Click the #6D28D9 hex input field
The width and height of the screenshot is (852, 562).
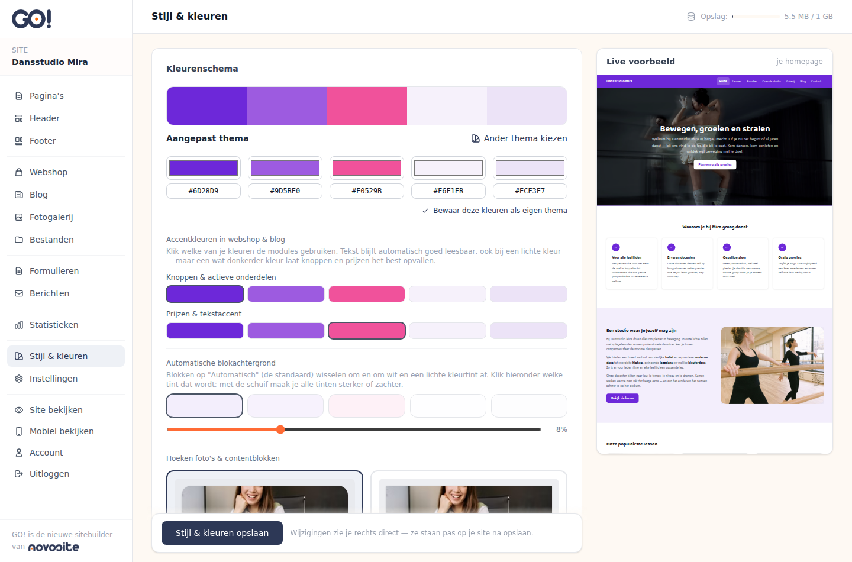coord(204,191)
